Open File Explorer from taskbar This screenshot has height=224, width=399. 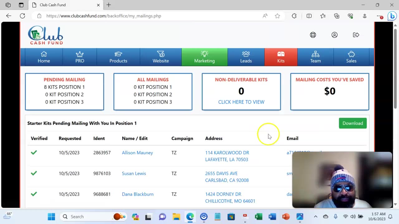[x=176, y=217]
